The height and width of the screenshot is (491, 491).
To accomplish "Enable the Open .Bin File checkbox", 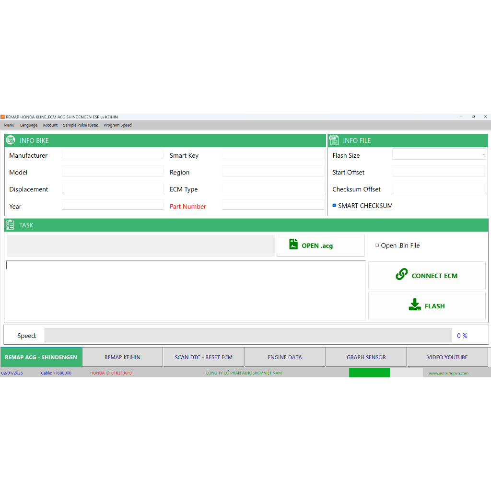I will pos(377,245).
